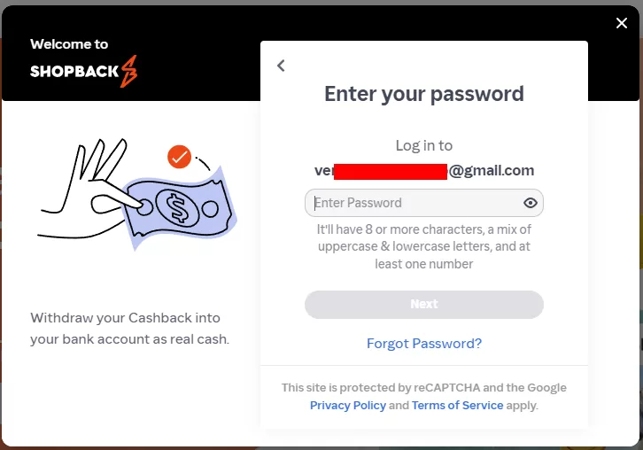Toggle password visibility with the eye icon
The image size is (643, 450).
point(531,203)
